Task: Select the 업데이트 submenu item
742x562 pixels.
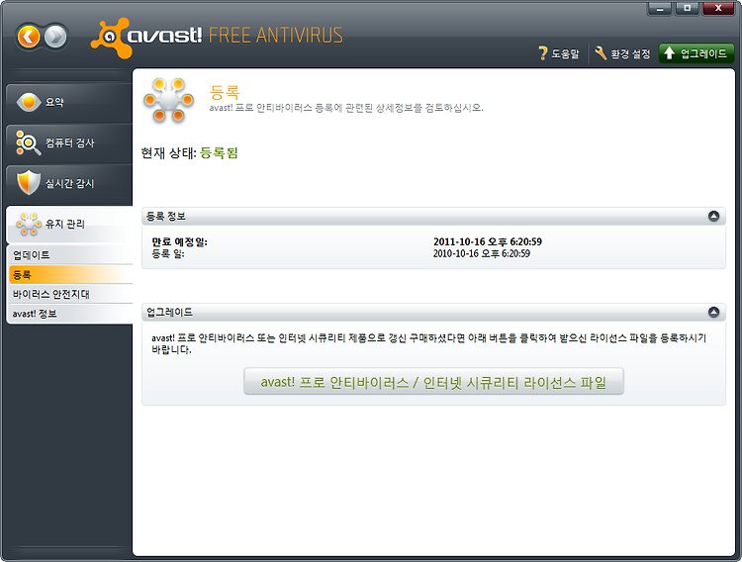Action: (x=70, y=254)
